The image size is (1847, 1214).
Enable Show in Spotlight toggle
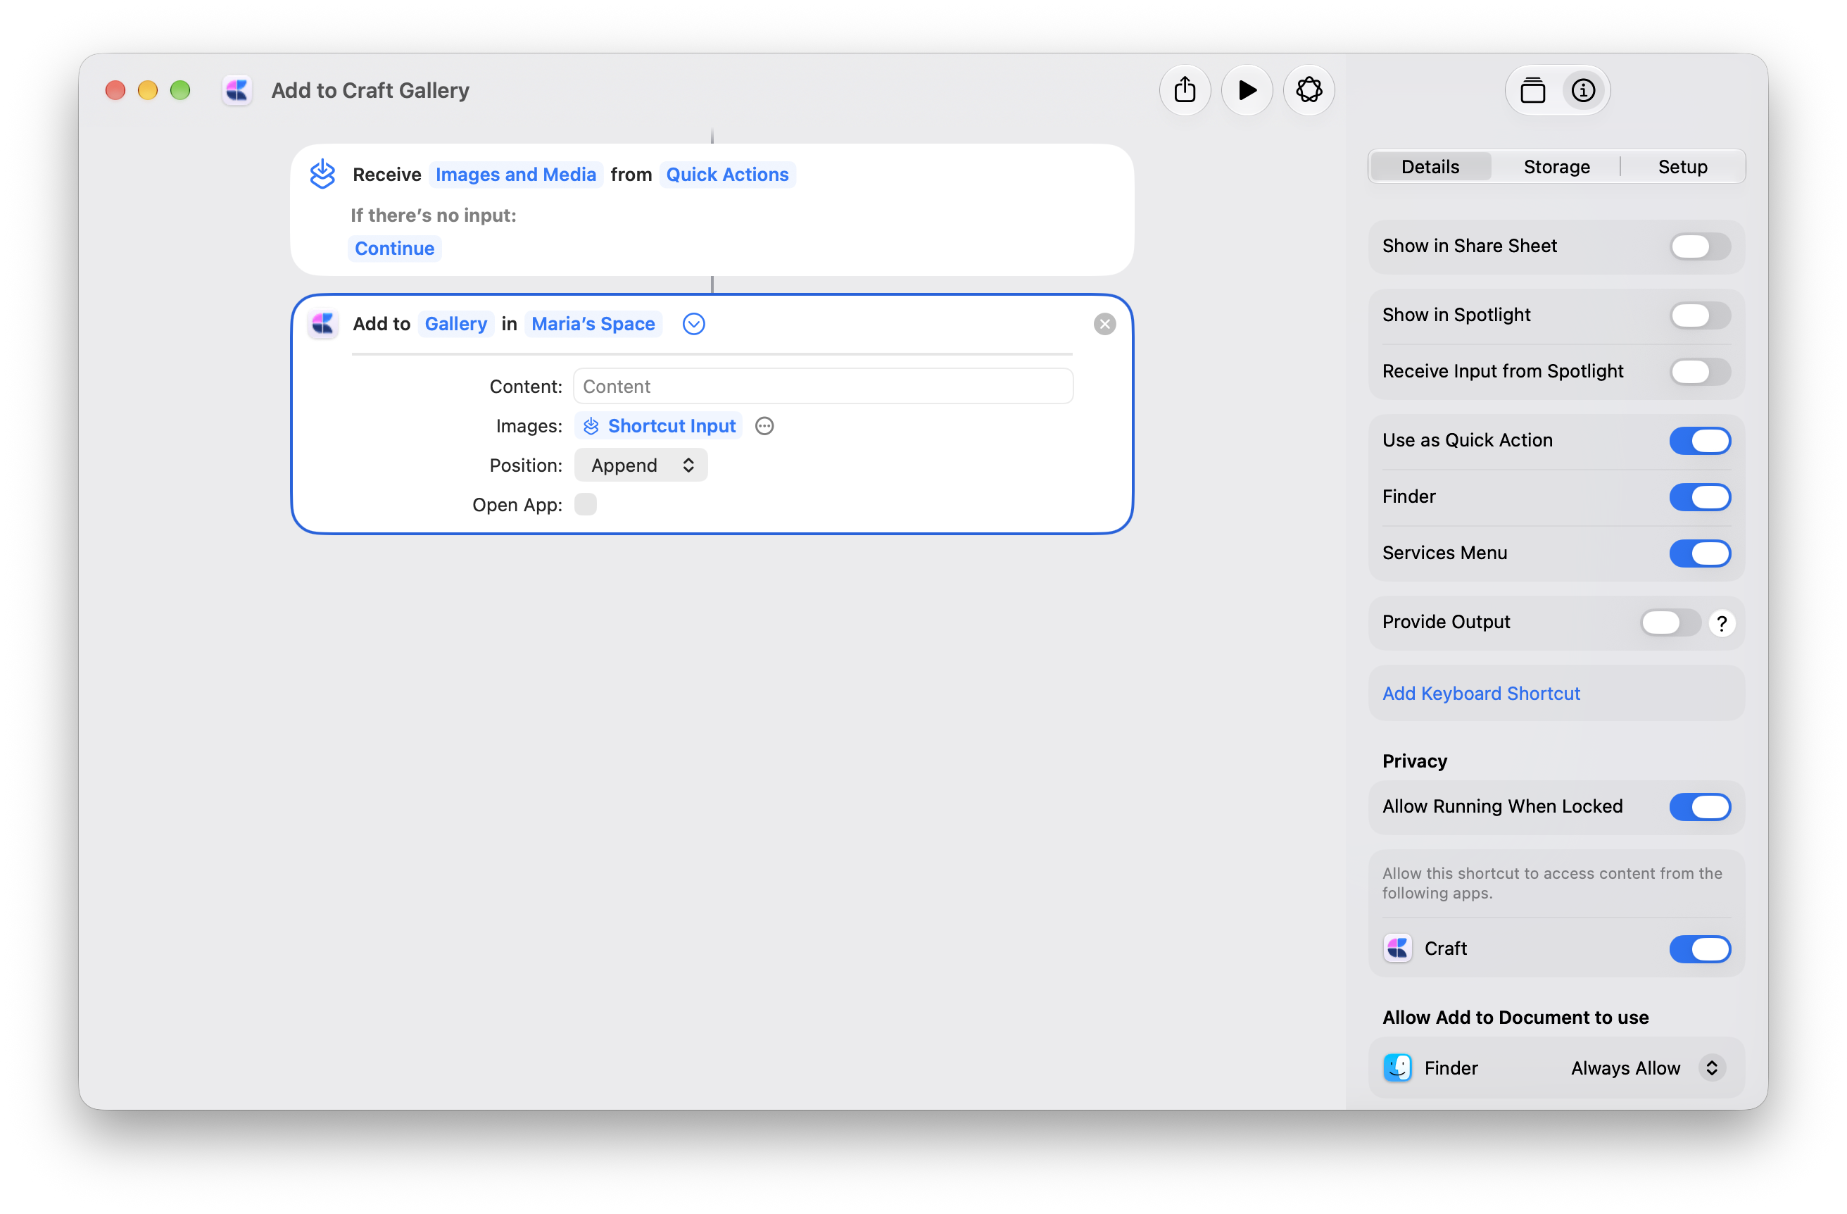[1700, 315]
